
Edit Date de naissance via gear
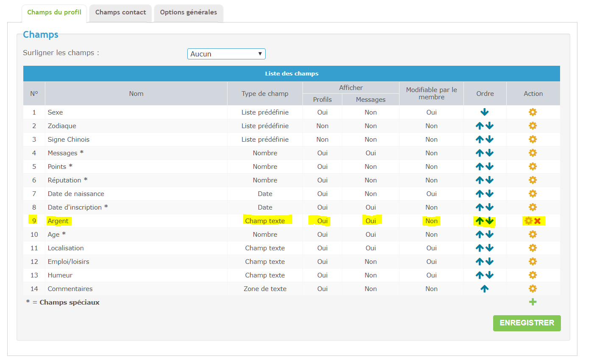(x=533, y=194)
